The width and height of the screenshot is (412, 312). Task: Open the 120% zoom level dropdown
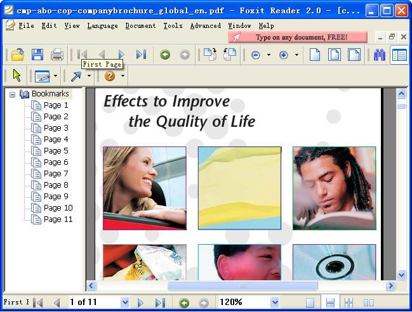(x=274, y=302)
